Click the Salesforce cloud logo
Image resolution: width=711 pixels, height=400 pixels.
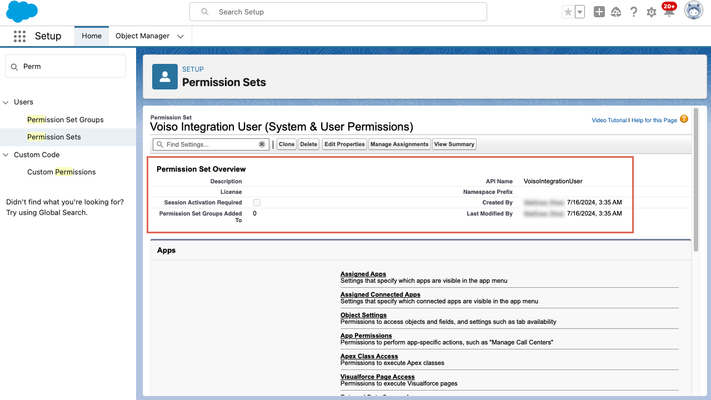(x=22, y=12)
